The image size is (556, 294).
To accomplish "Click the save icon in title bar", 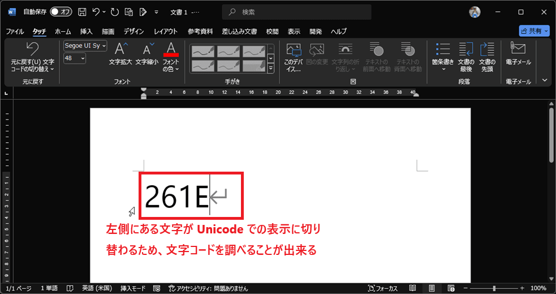I will coord(82,12).
